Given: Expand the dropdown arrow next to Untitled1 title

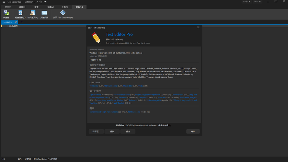Looking at the screenshot, I should 36,2.
